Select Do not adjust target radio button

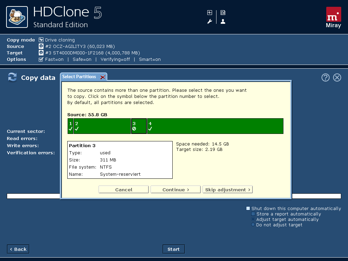pos(253,225)
